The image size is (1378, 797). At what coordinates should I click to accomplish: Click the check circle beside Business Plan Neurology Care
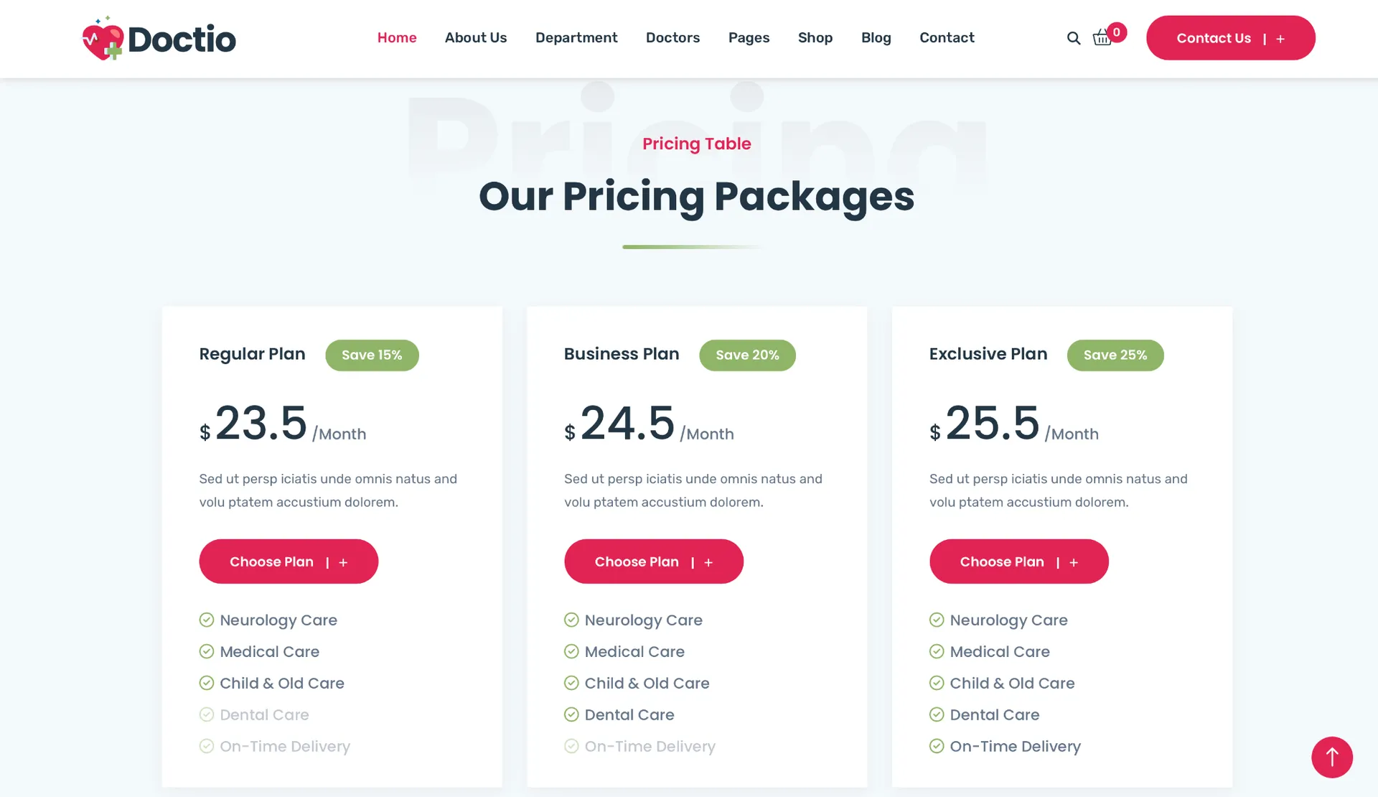[571, 620]
